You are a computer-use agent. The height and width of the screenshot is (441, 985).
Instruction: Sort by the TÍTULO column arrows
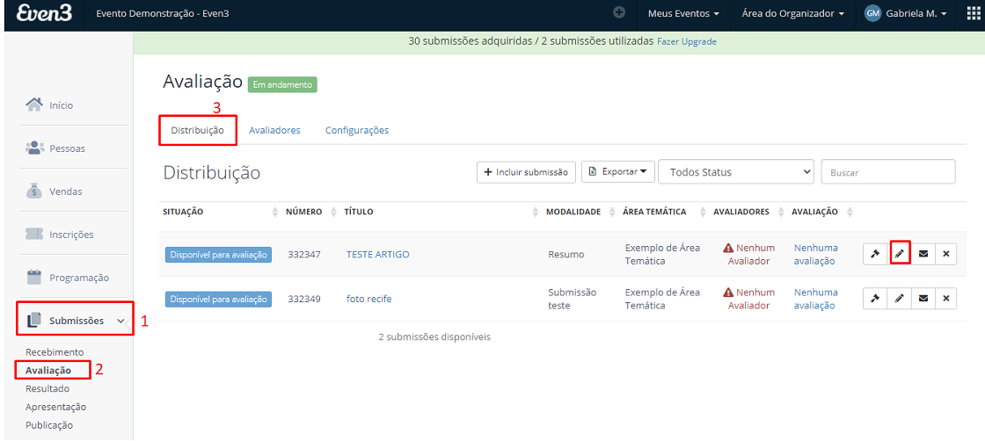pos(536,212)
